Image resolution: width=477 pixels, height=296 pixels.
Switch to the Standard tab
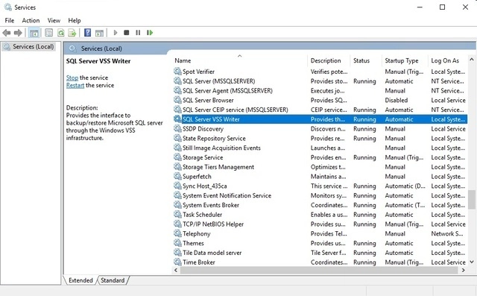[x=113, y=280]
